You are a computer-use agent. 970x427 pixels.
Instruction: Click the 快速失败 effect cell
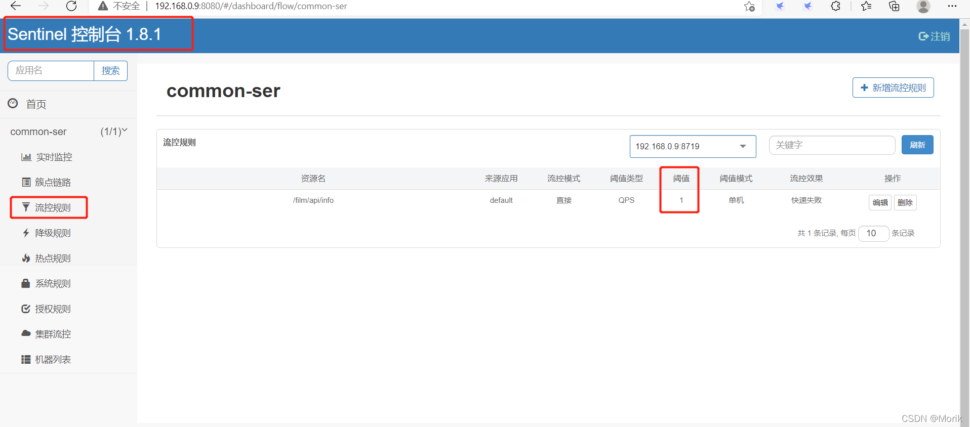click(806, 200)
